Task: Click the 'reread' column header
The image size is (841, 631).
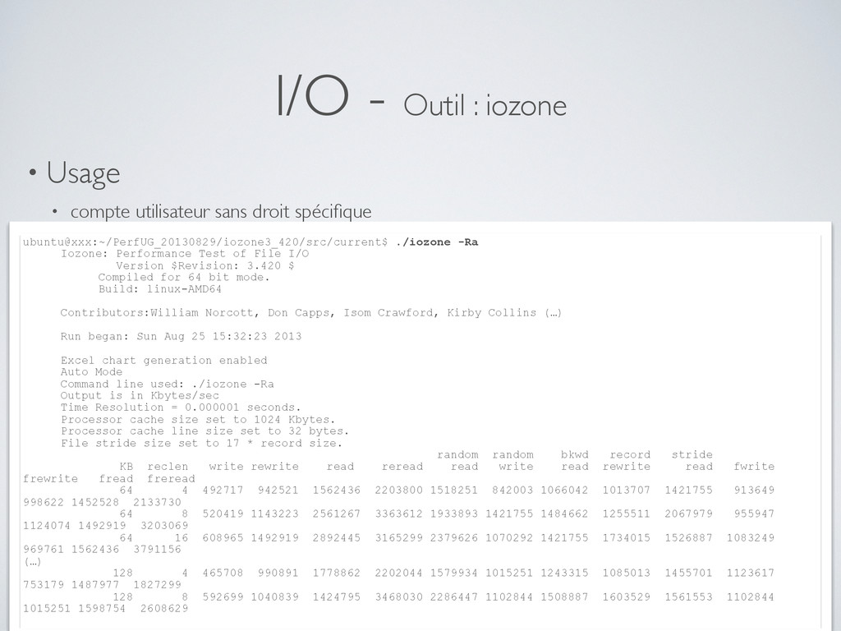Action: coord(402,467)
